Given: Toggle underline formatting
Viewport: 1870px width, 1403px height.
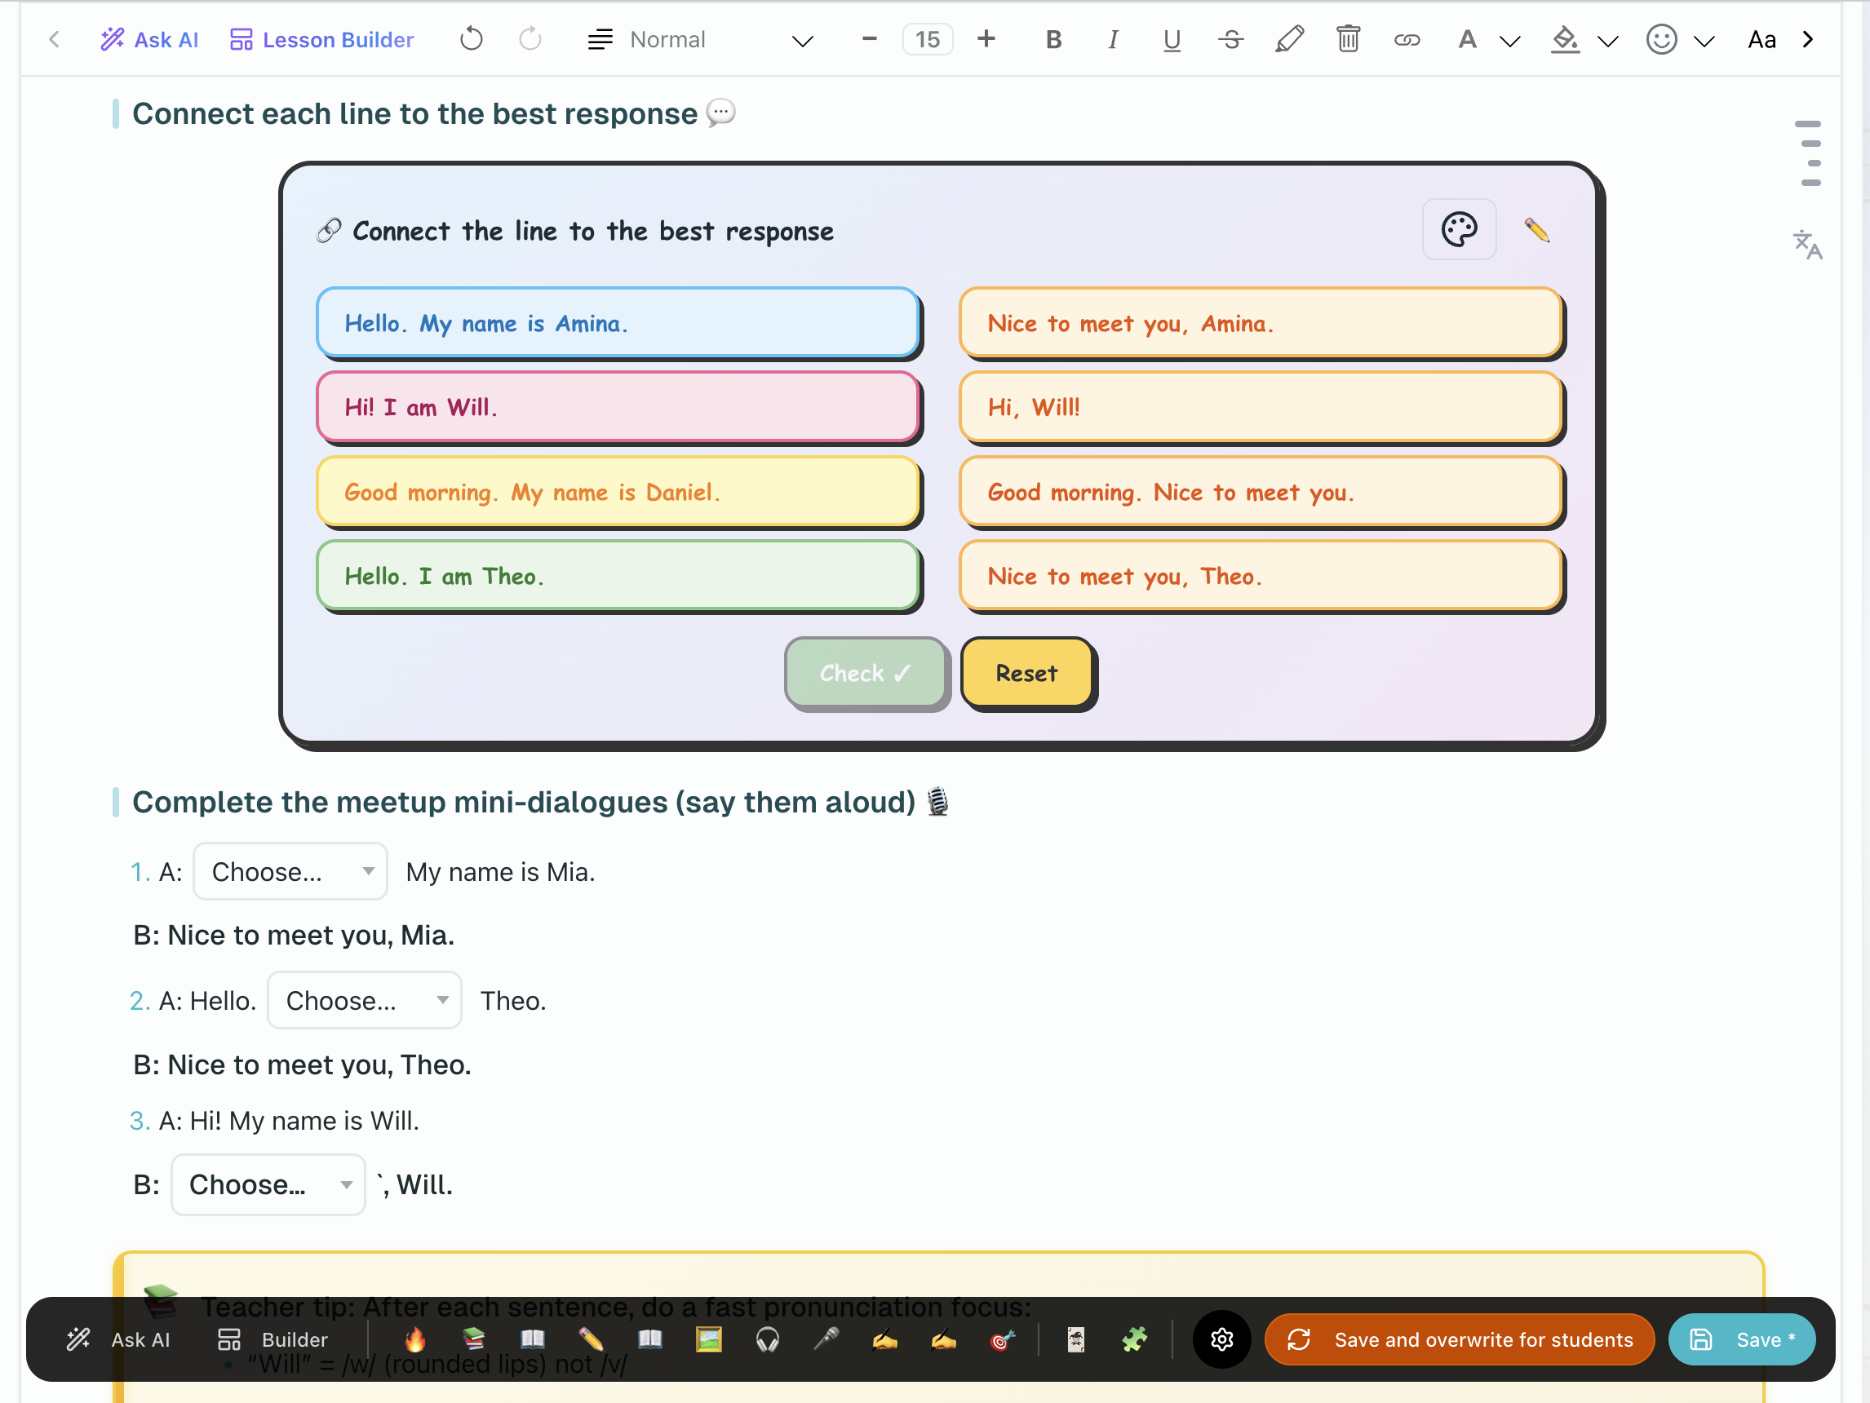Looking at the screenshot, I should click(1172, 40).
